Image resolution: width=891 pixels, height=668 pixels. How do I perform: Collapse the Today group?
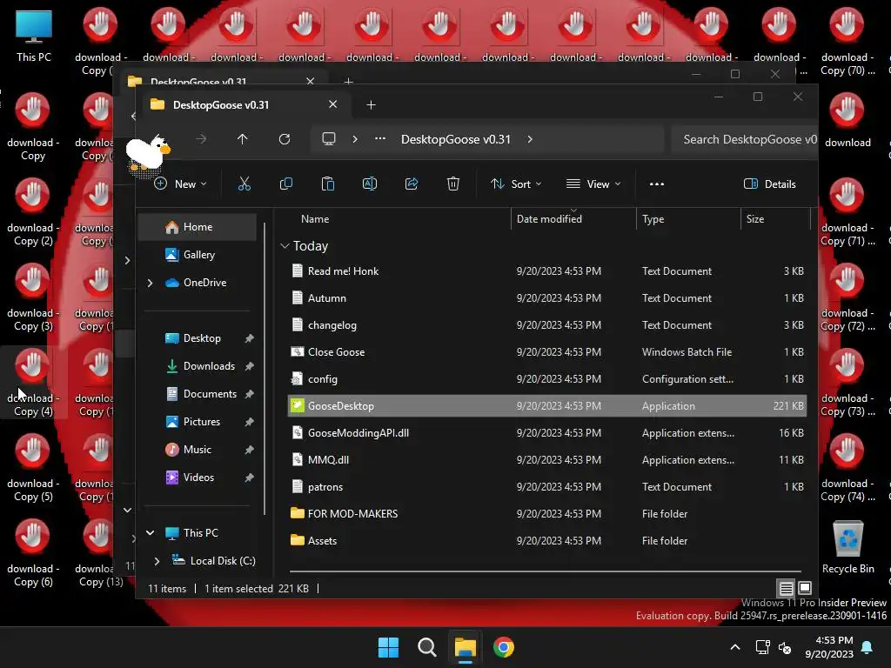285,246
